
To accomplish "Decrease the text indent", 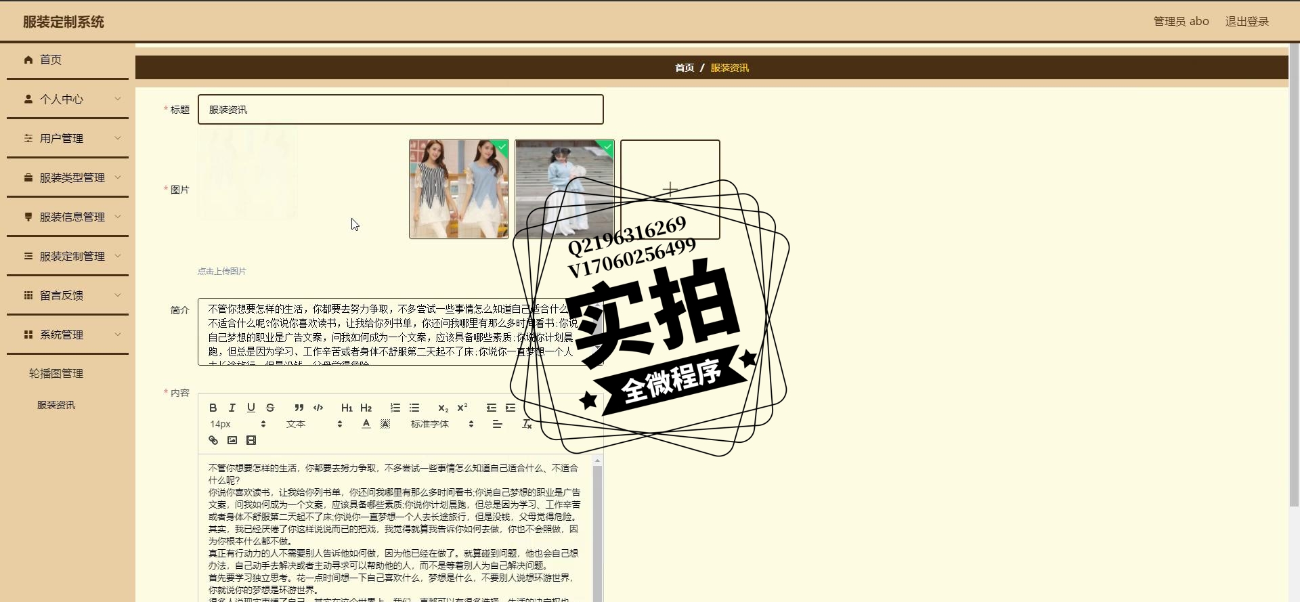I will point(491,408).
